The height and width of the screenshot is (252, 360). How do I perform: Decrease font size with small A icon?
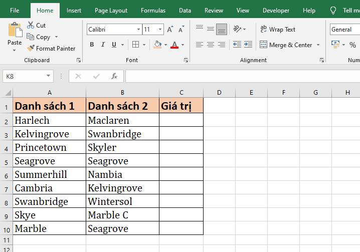click(182, 29)
